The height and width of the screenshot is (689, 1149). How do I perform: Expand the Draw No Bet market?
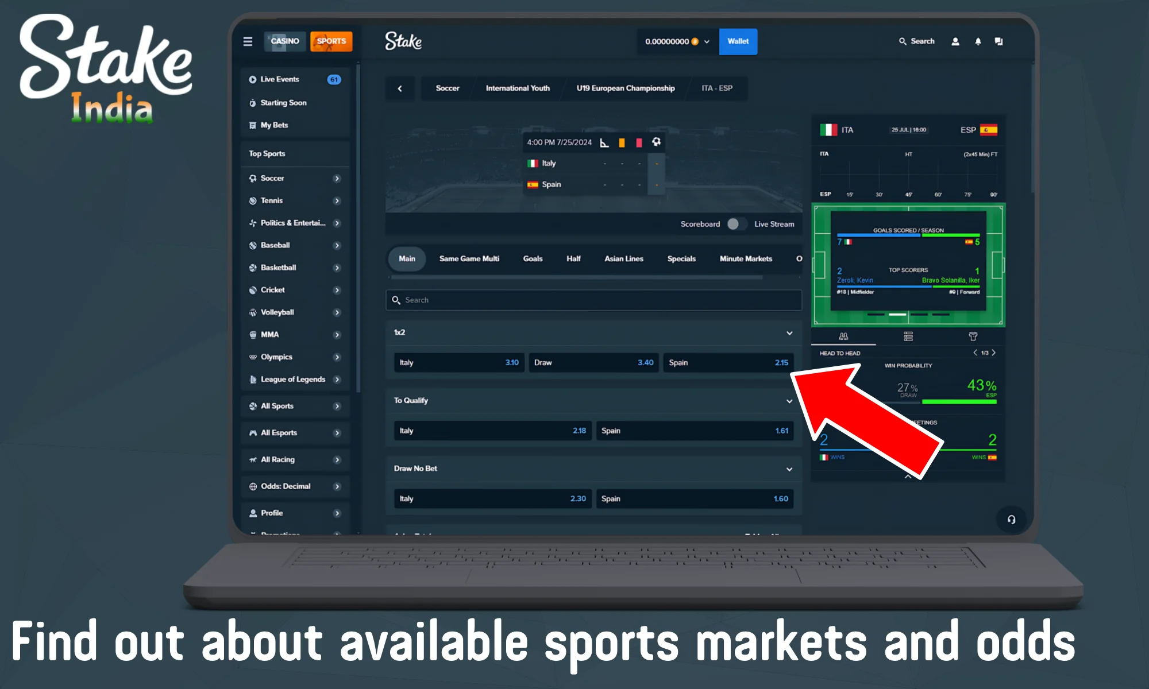pos(790,469)
